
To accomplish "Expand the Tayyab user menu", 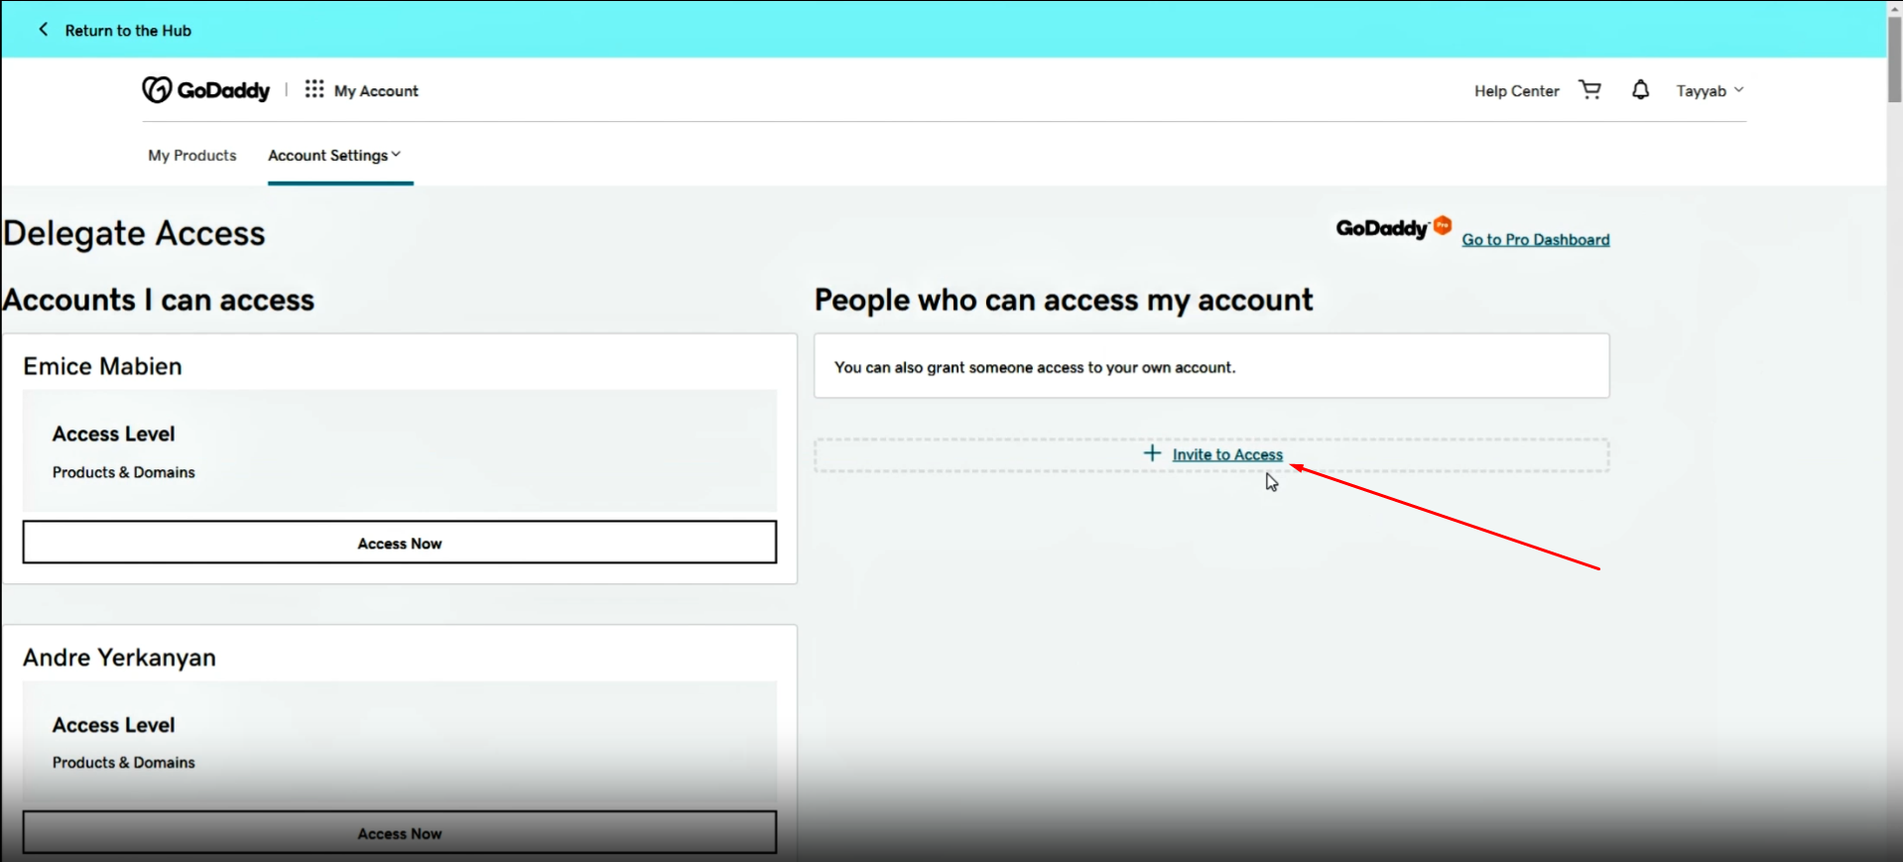I will click(x=1709, y=90).
